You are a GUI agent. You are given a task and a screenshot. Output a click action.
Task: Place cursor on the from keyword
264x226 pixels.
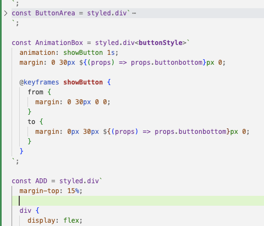(36, 92)
